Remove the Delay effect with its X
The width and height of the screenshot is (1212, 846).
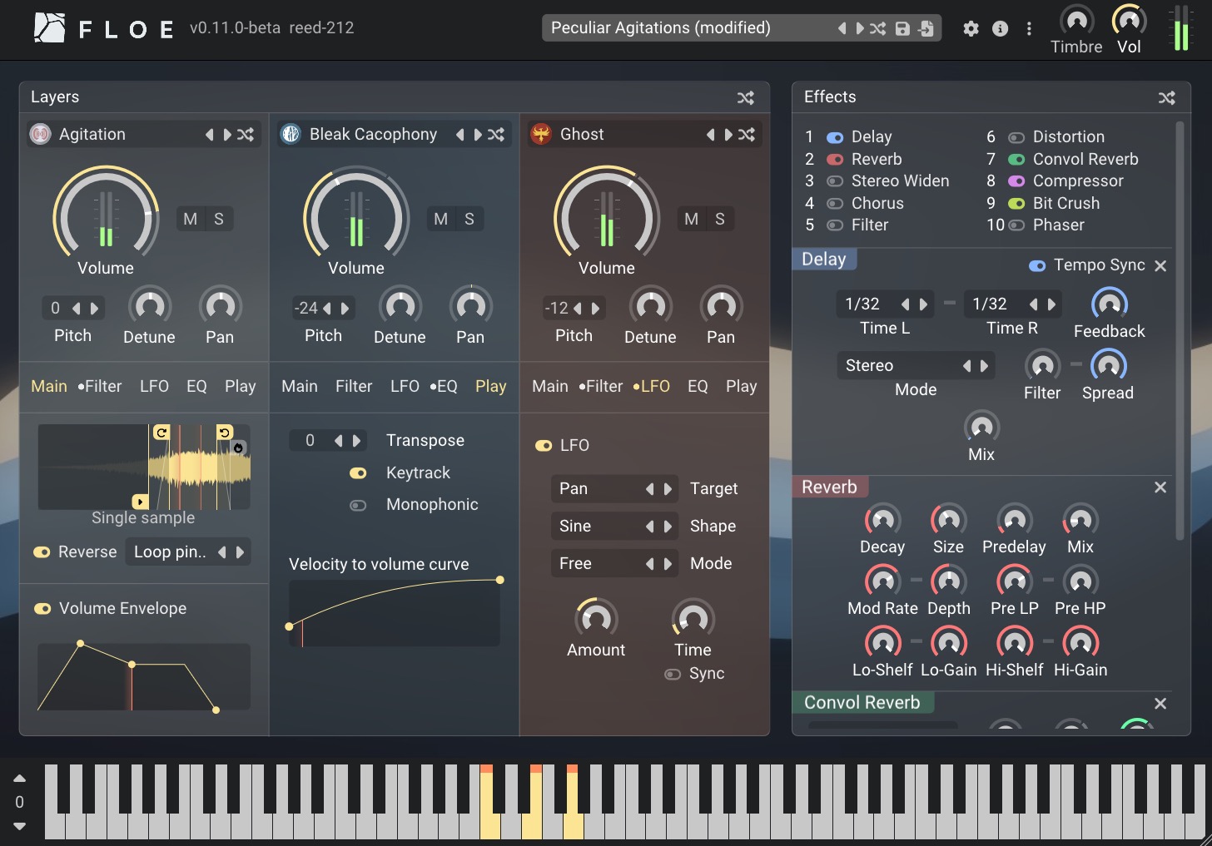(1160, 265)
